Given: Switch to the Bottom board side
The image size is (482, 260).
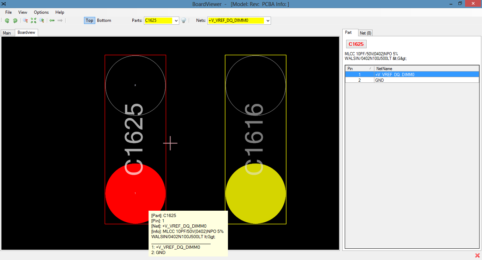Looking at the screenshot, I should (104, 20).
